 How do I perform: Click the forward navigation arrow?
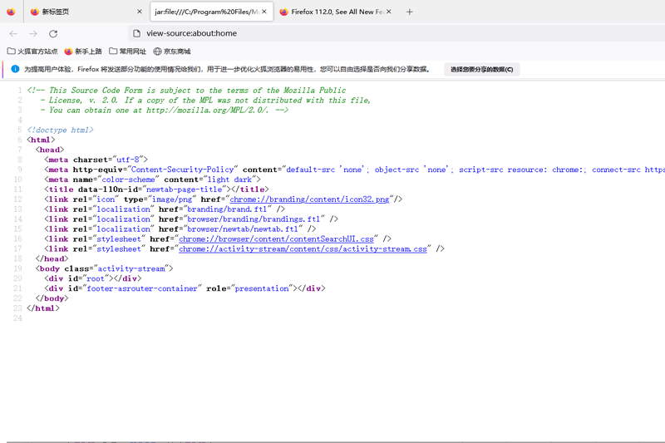[x=33, y=33]
